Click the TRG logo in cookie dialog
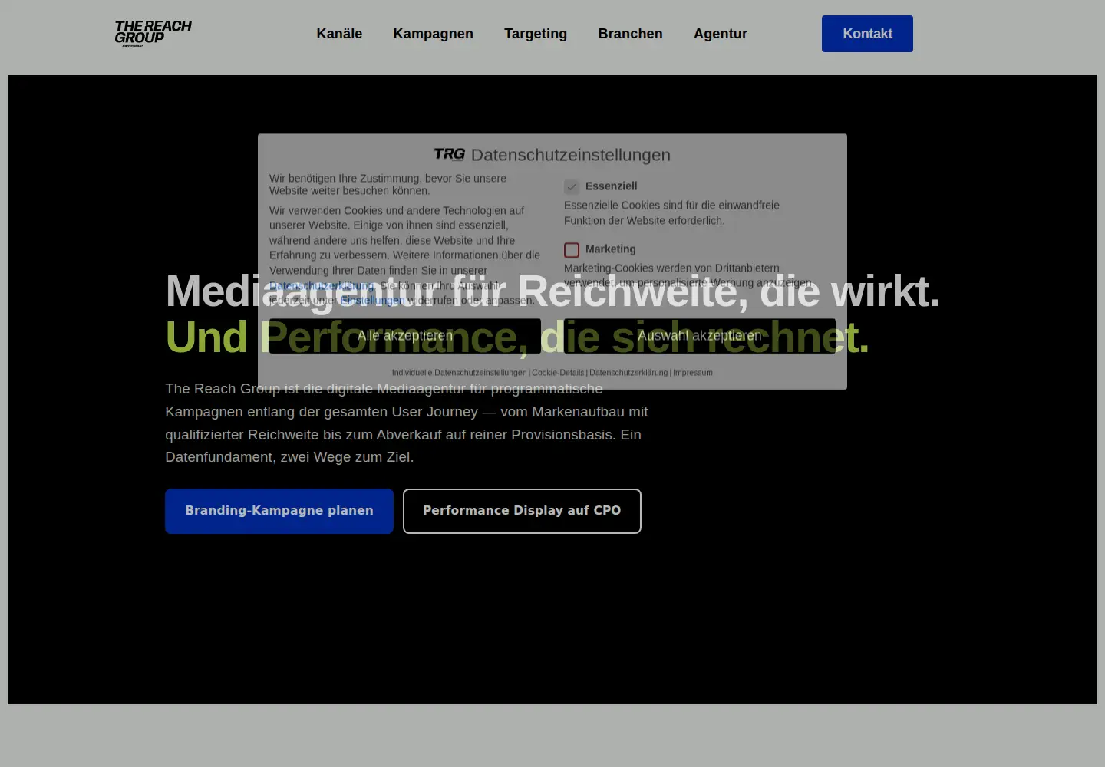The height and width of the screenshot is (767, 1105). pyautogui.click(x=449, y=154)
